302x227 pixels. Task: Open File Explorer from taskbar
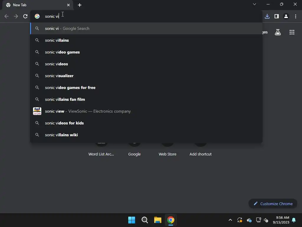click(158, 220)
